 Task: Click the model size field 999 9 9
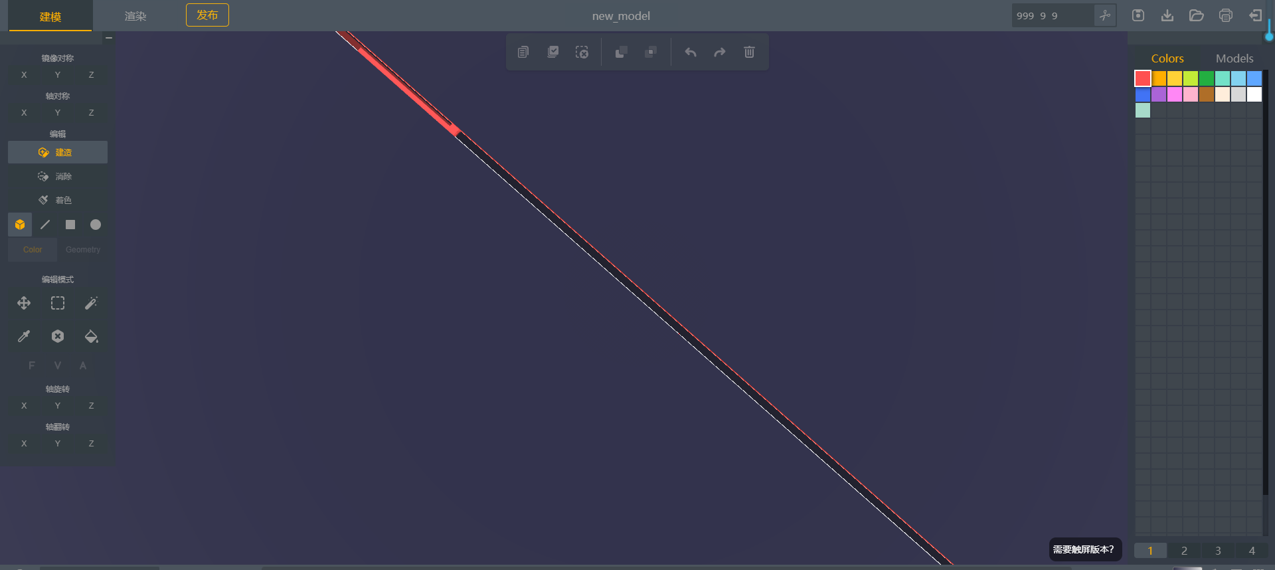(1053, 15)
